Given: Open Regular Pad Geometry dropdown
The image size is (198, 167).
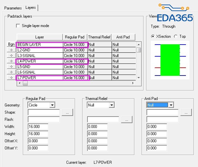Looking at the screenshot, I should 52,105.
